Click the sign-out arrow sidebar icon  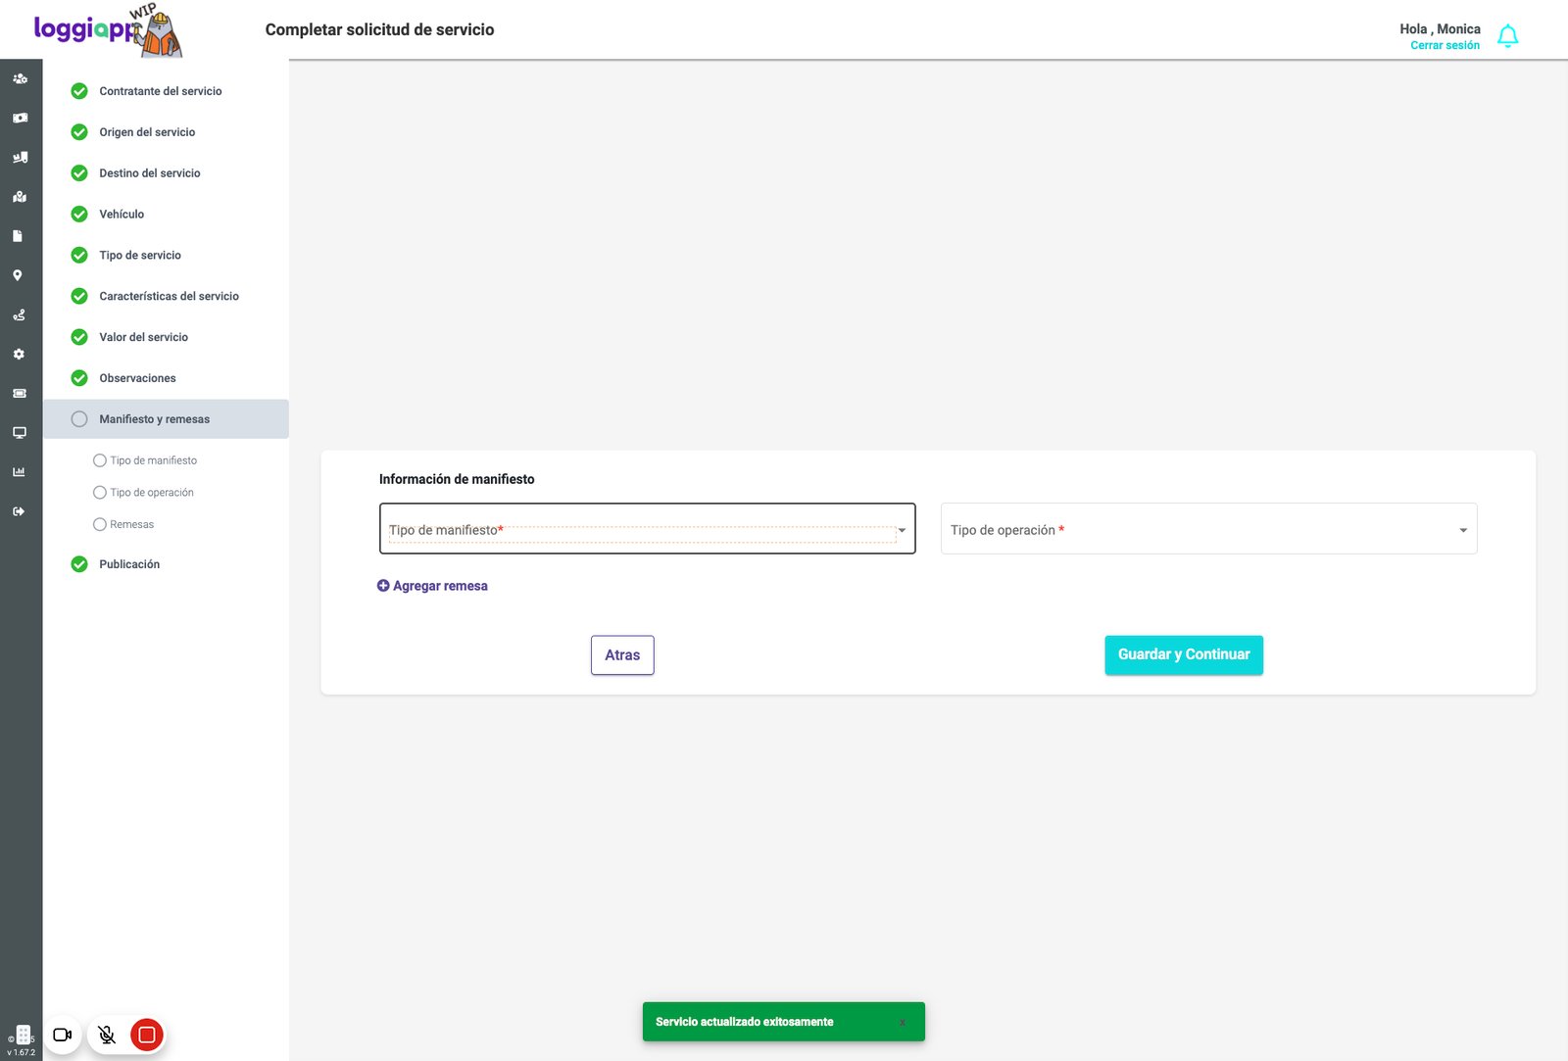click(x=19, y=511)
